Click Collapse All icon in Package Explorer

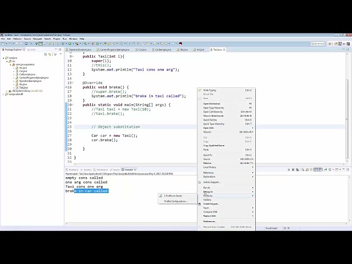[x=45, y=54]
